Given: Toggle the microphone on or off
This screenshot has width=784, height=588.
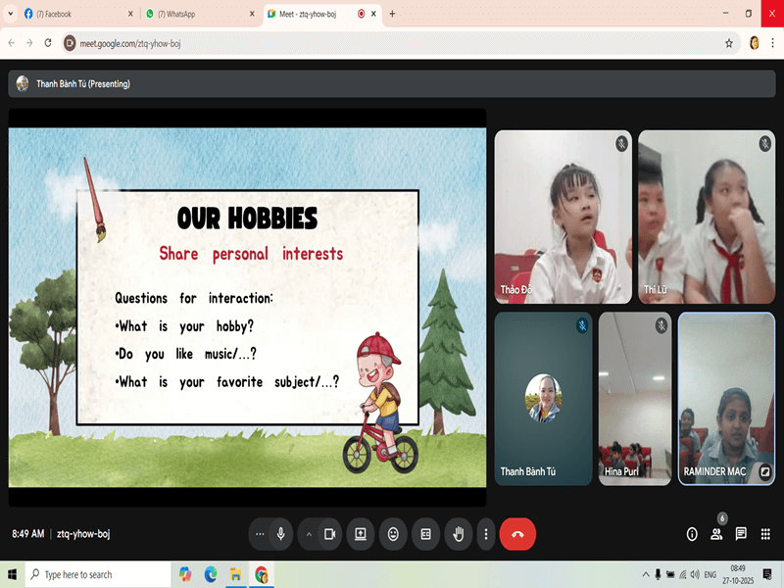Looking at the screenshot, I should (281, 534).
